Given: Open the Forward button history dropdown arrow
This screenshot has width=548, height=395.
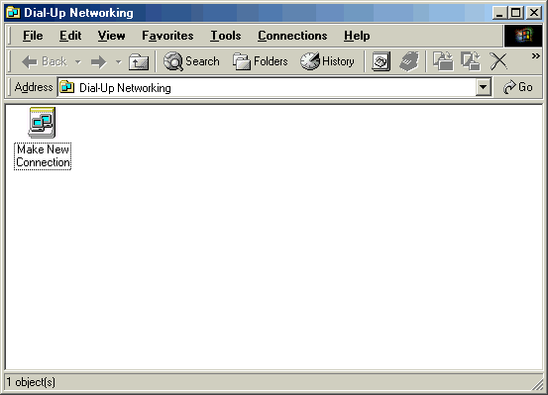Looking at the screenshot, I should click(x=119, y=62).
